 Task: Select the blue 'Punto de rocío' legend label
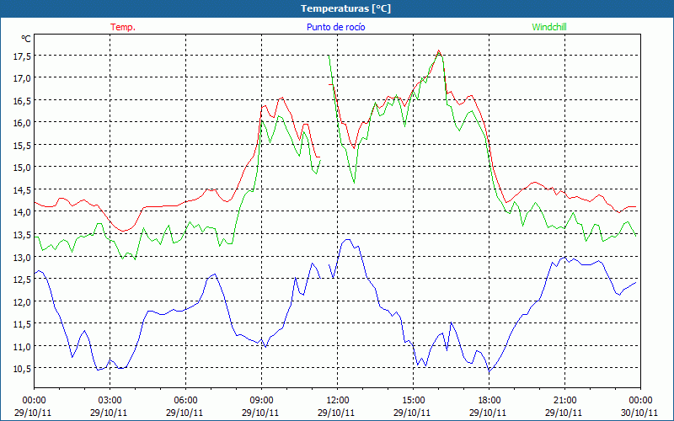(335, 27)
